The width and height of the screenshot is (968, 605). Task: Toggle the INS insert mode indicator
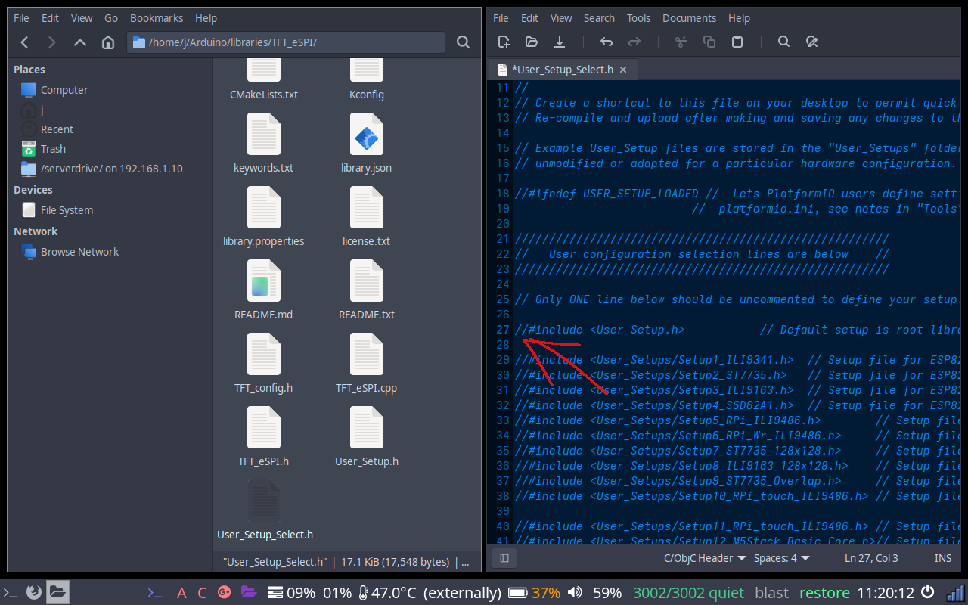(x=942, y=558)
